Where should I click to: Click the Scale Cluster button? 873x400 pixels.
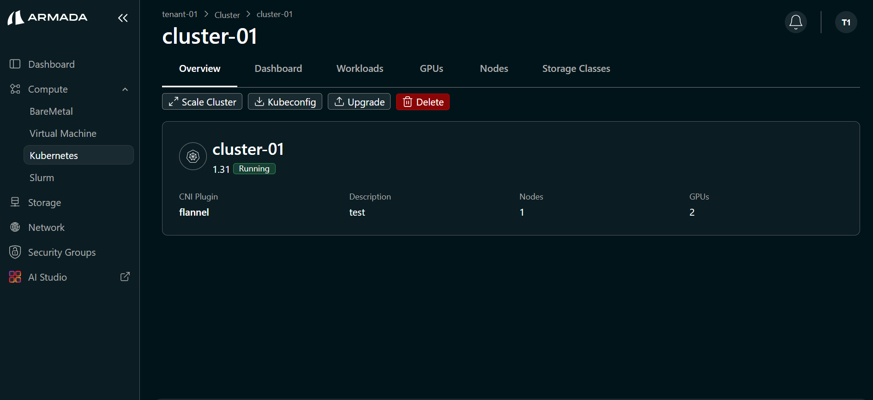202,102
